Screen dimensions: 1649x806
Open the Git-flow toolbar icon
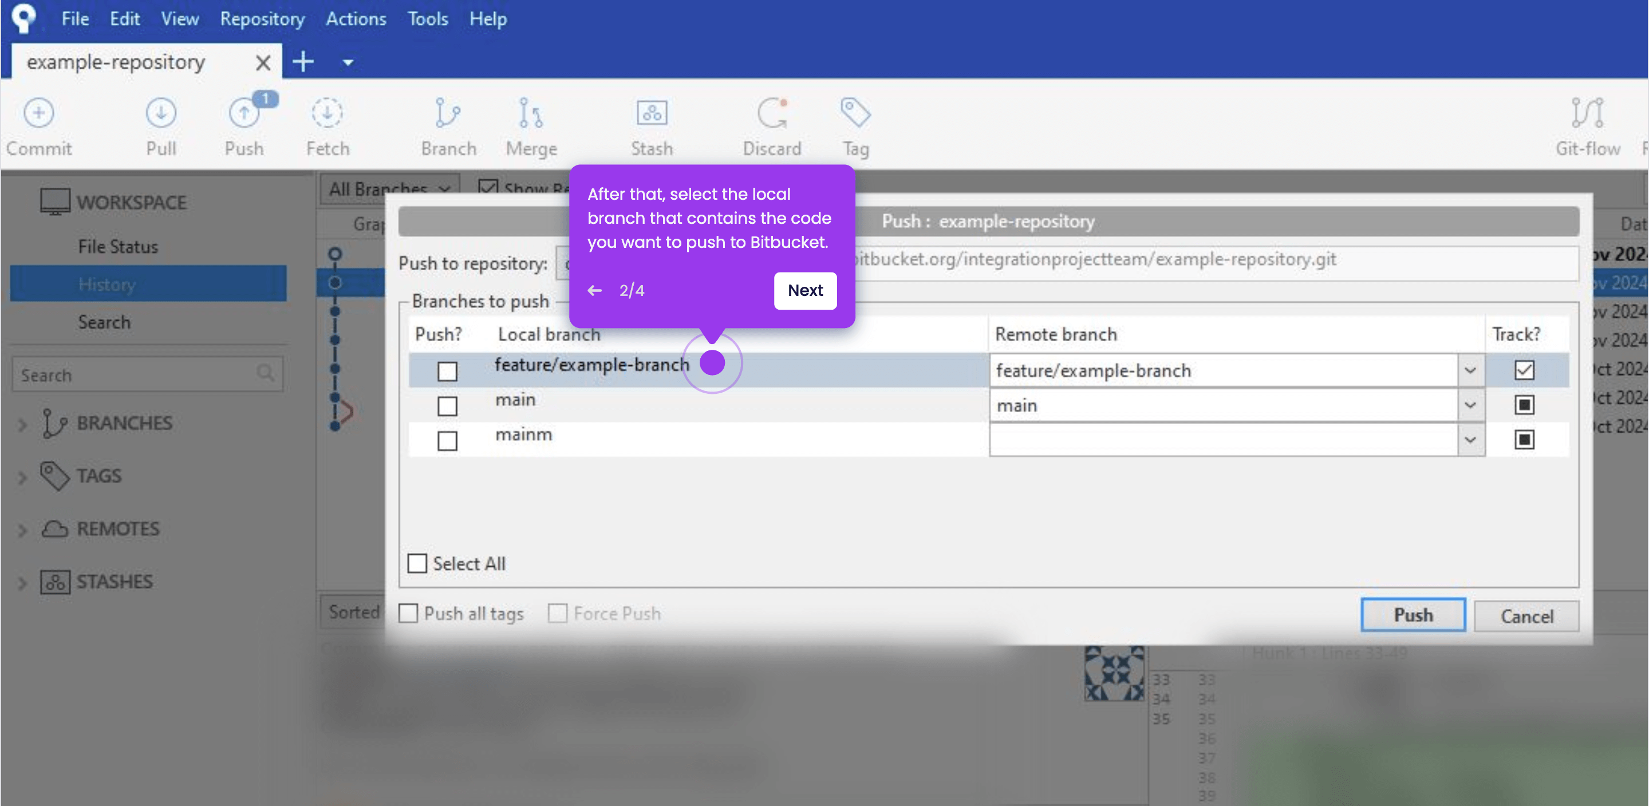tap(1588, 113)
